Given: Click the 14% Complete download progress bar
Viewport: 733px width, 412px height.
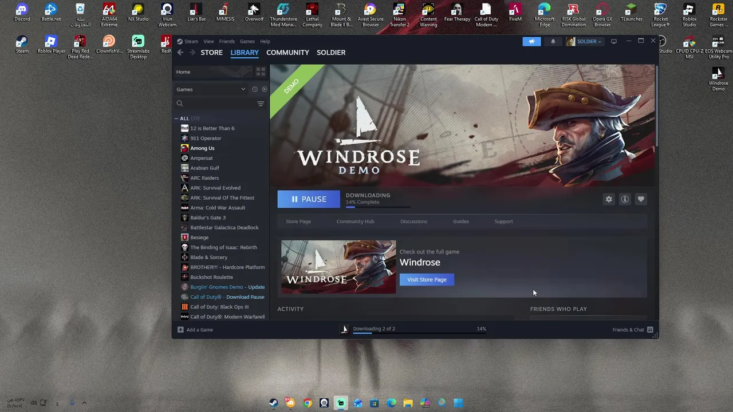Looking at the screenshot, I should [378, 207].
